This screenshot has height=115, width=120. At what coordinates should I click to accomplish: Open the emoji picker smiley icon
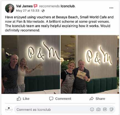click(x=92, y=109)
